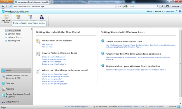Click the search magnifier in Google box

click(x=158, y=6)
